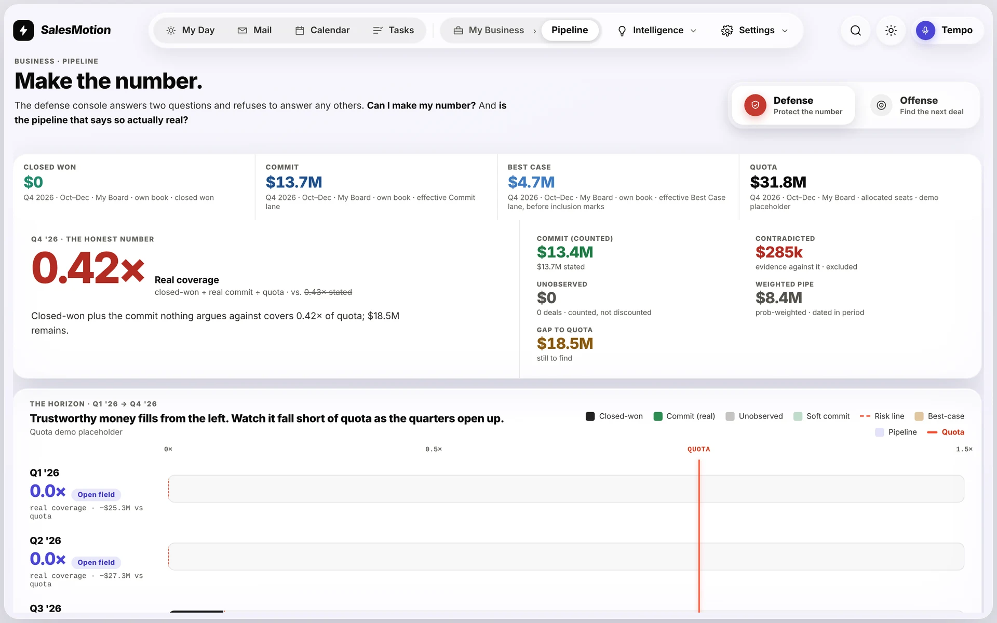This screenshot has height=623, width=997.
Task: Click the Q1 '26 horizon bar
Action: click(566, 489)
